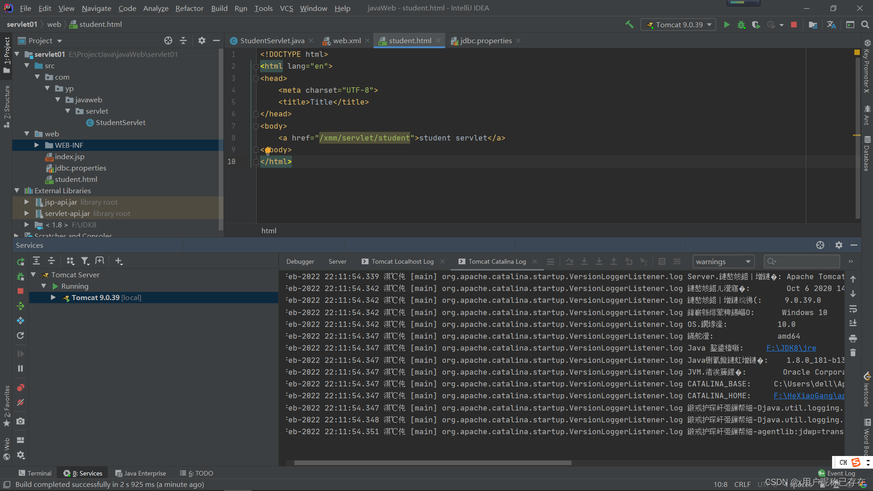Click the Search Everywhere magnifier icon
This screenshot has width=873, height=491.
coord(865,25)
